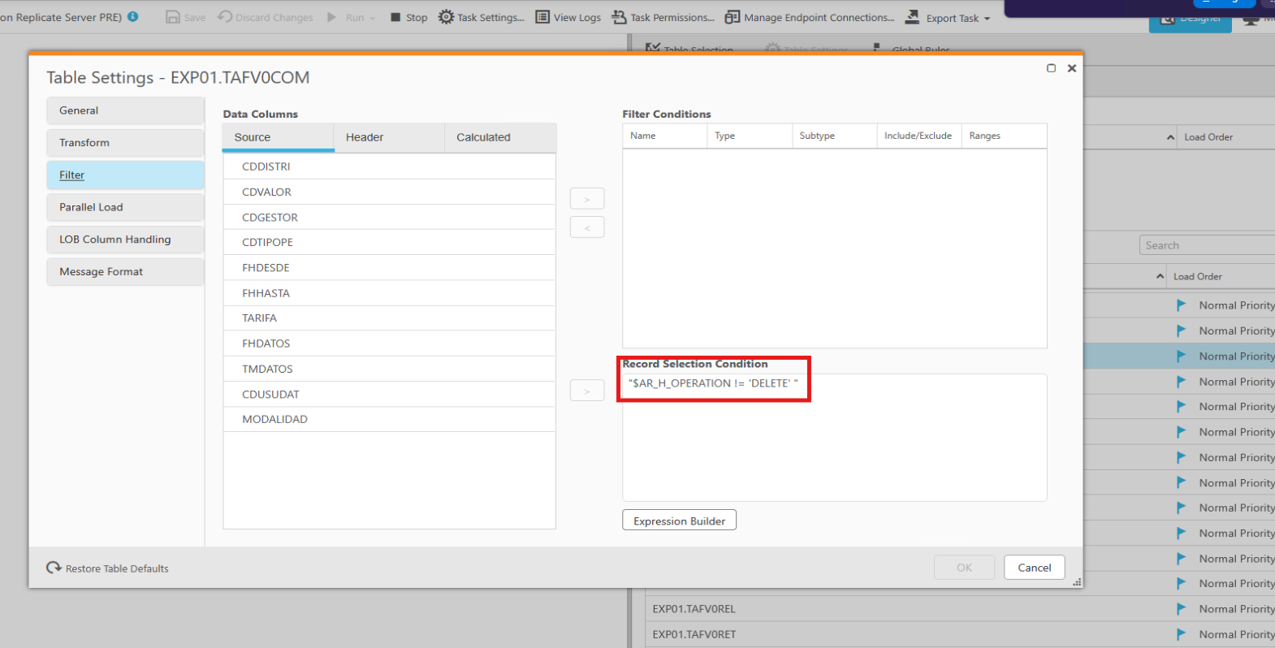Click the Export Task icon
Screen dimensions: 1275x648
click(913, 17)
